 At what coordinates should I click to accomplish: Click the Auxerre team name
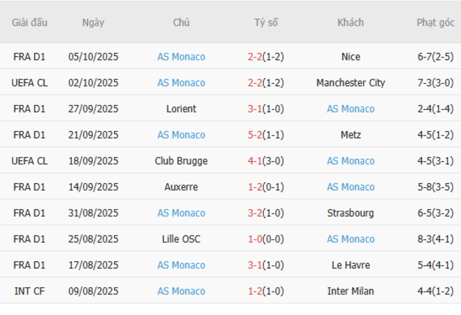(181, 187)
